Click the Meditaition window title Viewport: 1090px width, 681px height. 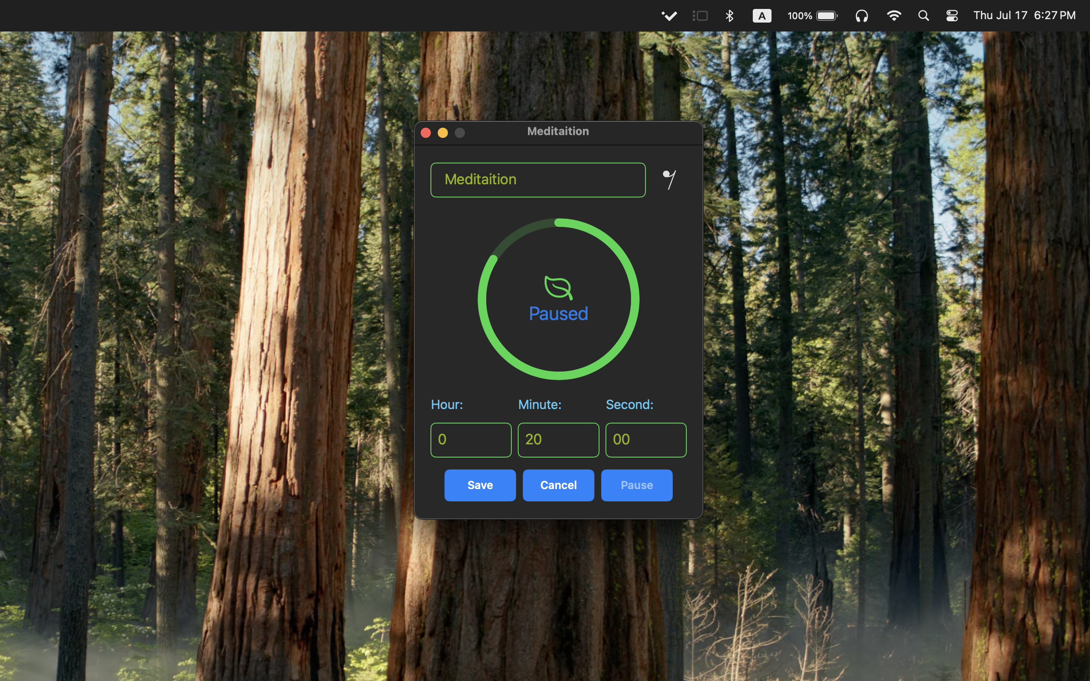click(558, 131)
